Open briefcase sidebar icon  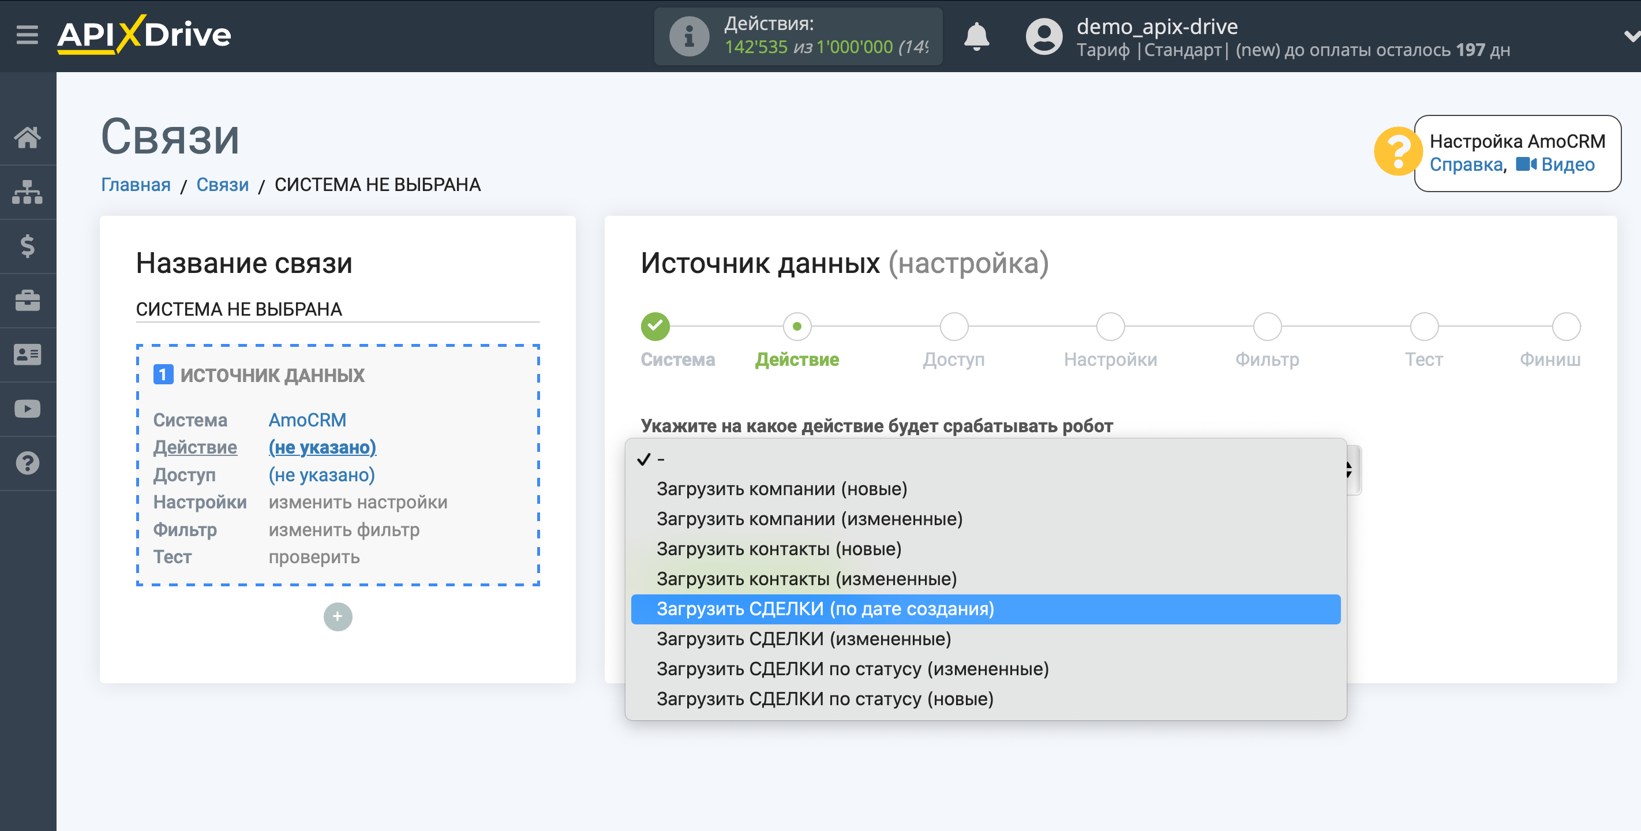pyautogui.click(x=27, y=300)
